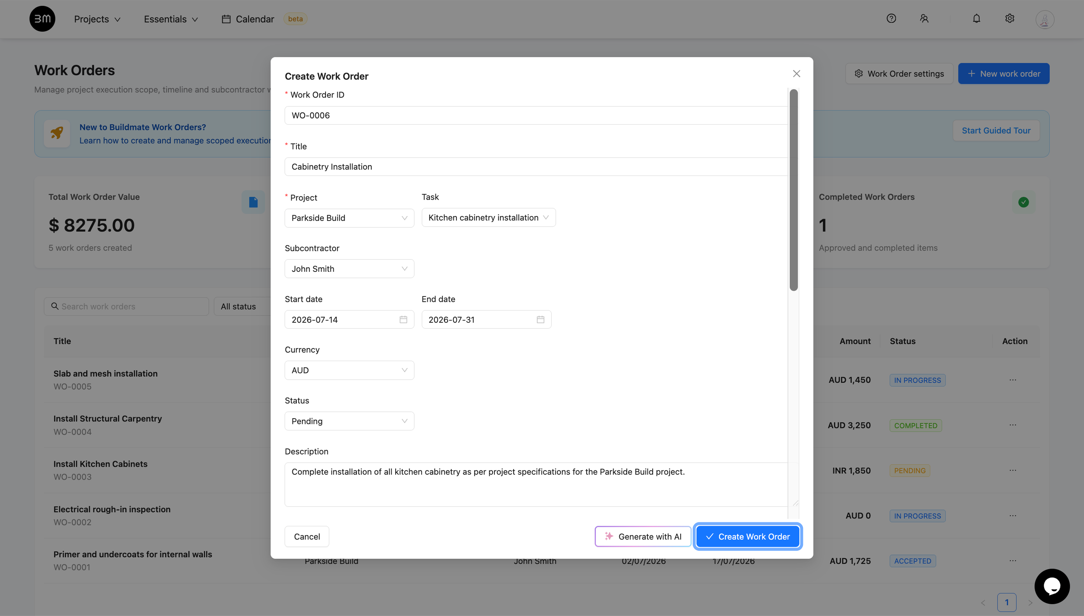The image size is (1084, 616).
Task: Click the Amount column header
Action: coord(855,341)
